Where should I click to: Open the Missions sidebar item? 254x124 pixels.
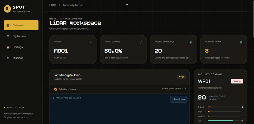tap(21, 58)
